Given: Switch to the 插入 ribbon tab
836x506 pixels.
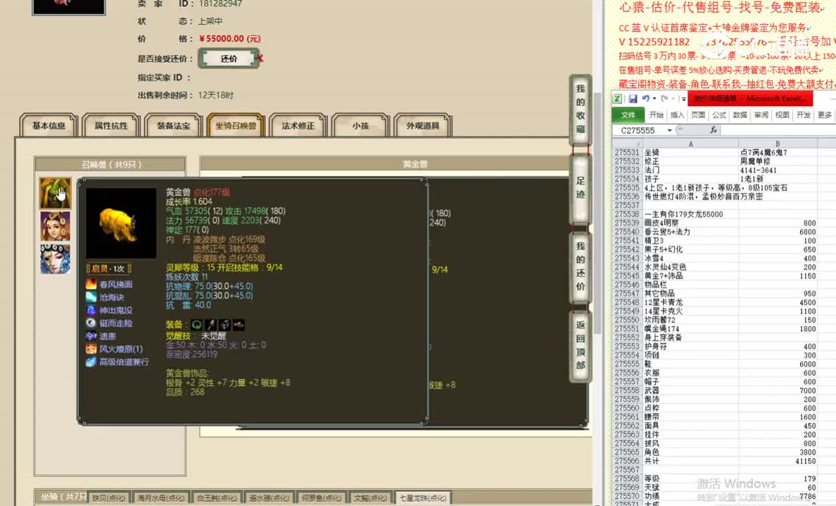Looking at the screenshot, I should click(x=677, y=115).
